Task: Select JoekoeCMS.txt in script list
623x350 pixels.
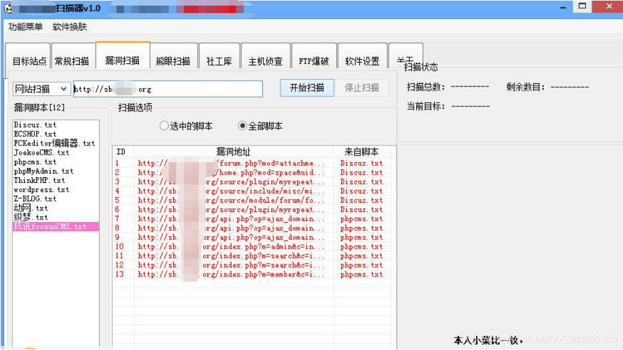Action: (x=55, y=152)
